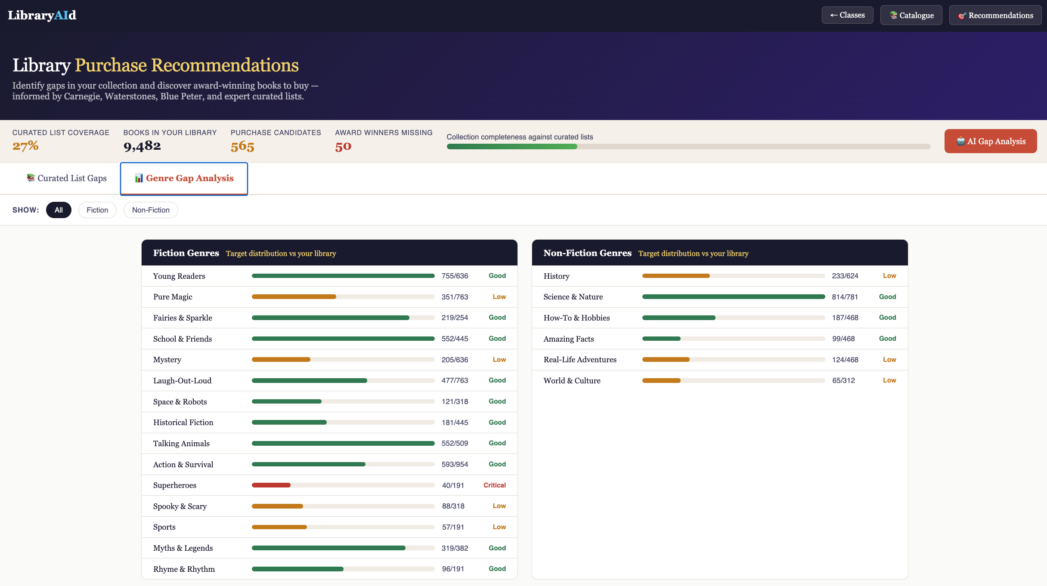The image size is (1047, 586).
Task: Click the Pure Magic genre row
Action: pyautogui.click(x=329, y=297)
